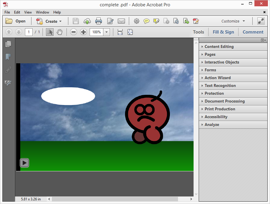270x204 pixels.
Task: Click the Fit width scrolling icon
Action: (120, 32)
